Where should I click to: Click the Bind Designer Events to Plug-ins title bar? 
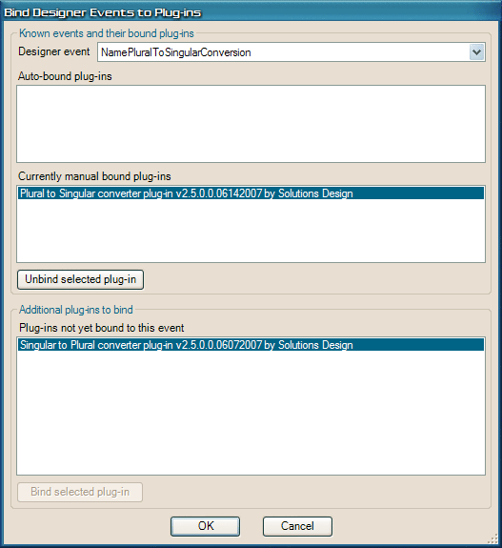click(x=251, y=12)
